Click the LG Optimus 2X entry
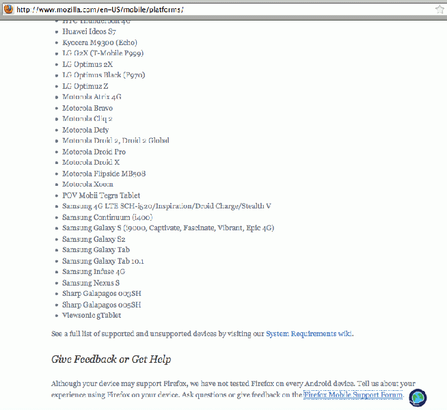 [87, 64]
